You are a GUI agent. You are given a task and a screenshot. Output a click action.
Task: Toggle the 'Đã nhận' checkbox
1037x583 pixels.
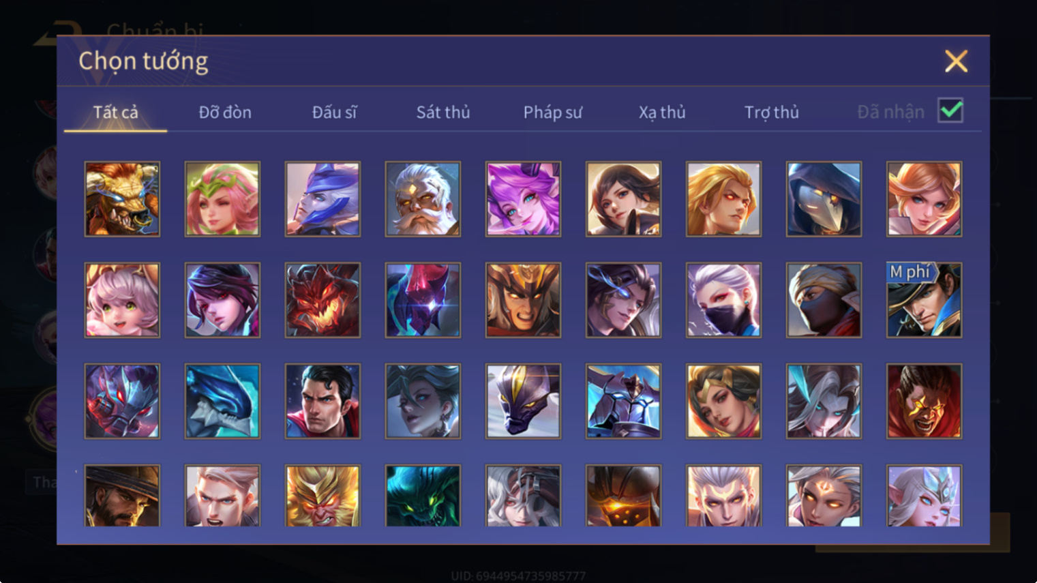[950, 110]
